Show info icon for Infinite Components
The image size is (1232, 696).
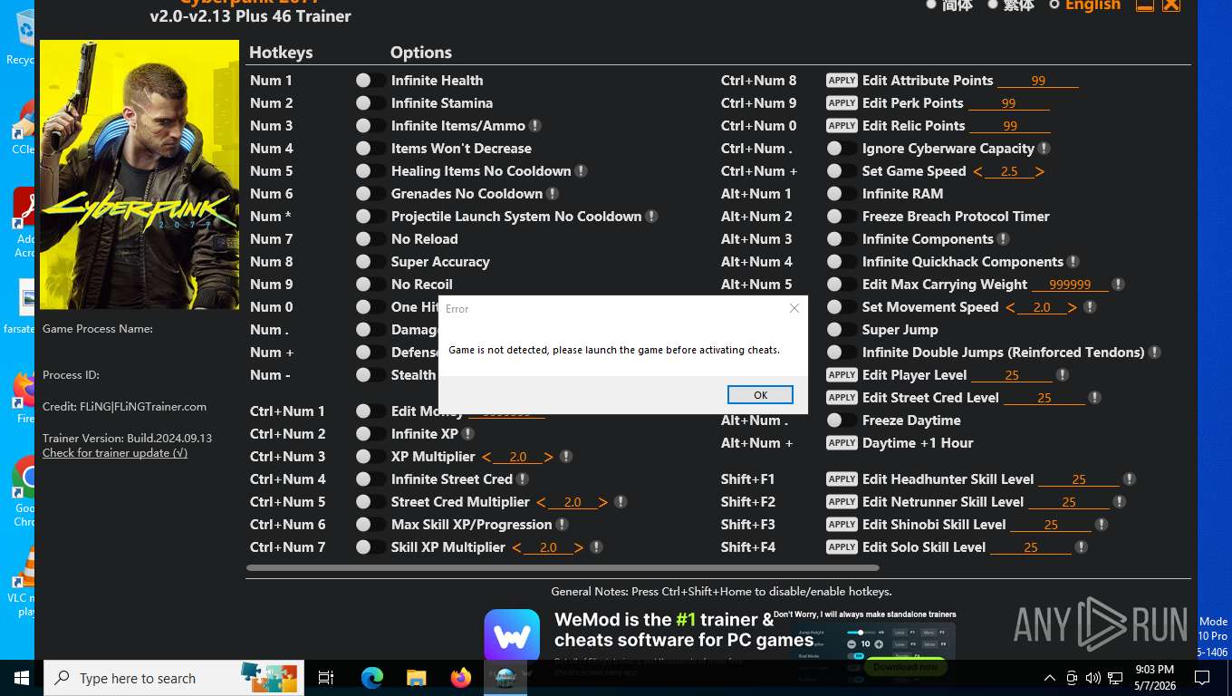[1004, 239]
